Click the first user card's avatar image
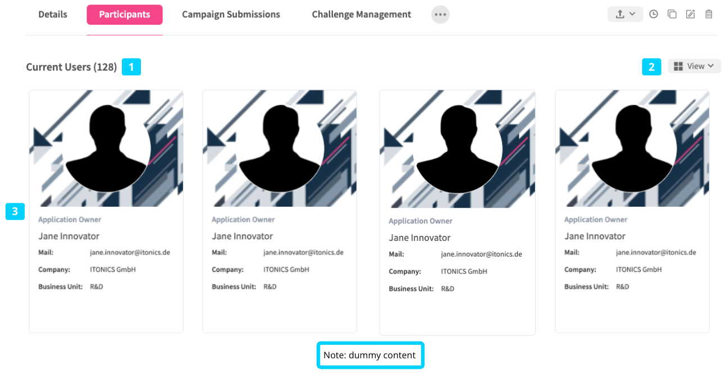Screen dimensions: 726x374 106,148
